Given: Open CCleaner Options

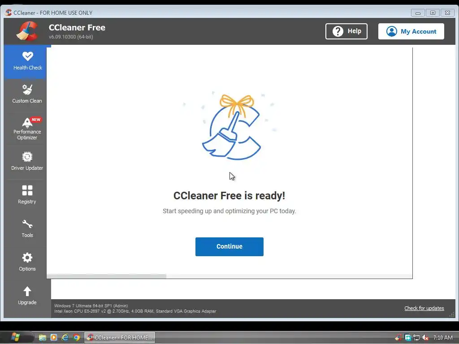Looking at the screenshot, I should point(27,262).
